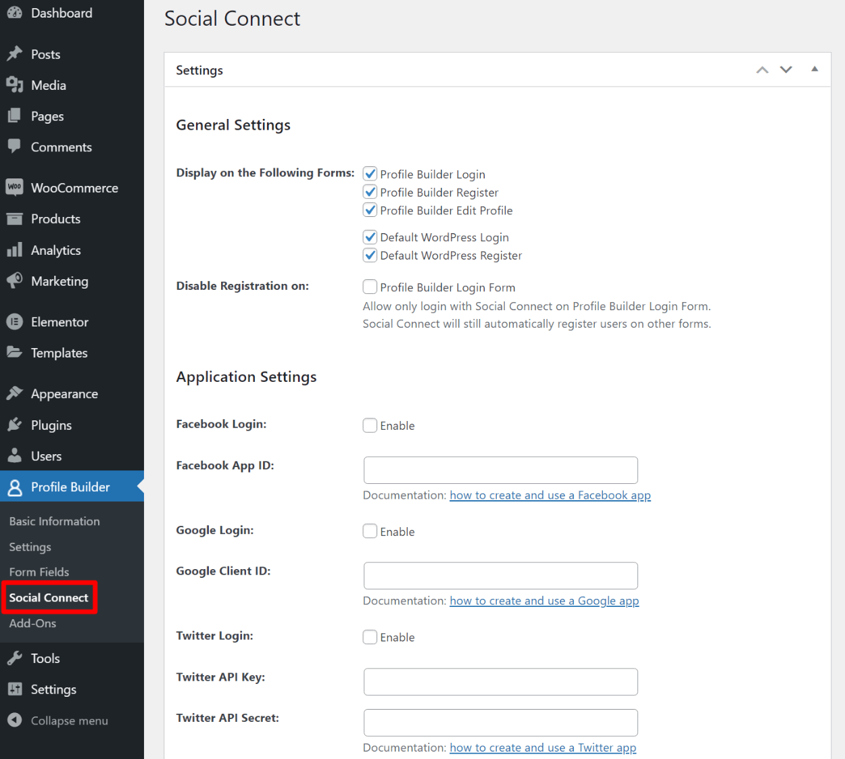Image resolution: width=845 pixels, height=759 pixels.
Task: Click the Tools wrench icon
Action: pyautogui.click(x=14, y=658)
